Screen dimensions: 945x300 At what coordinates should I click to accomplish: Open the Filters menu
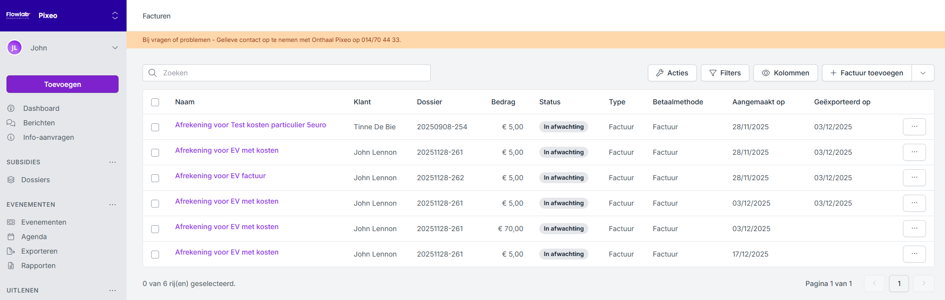(x=724, y=73)
